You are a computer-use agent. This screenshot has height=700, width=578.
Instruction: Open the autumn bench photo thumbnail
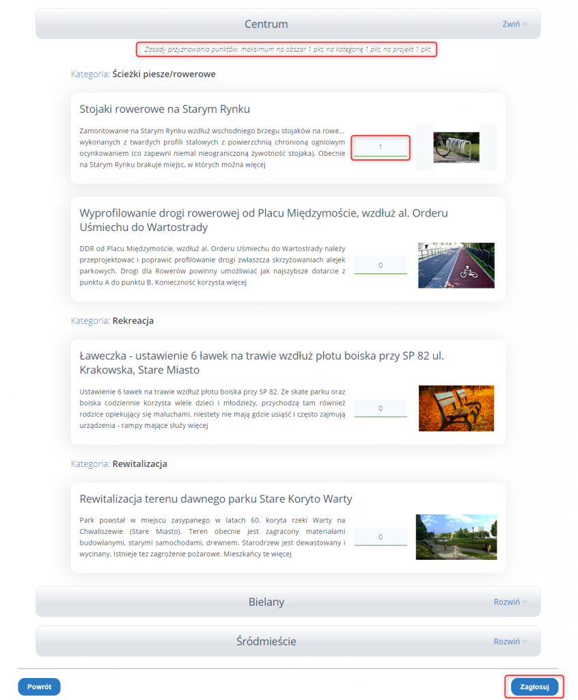tap(456, 408)
